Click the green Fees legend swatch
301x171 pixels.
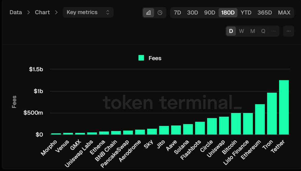tap(141, 58)
